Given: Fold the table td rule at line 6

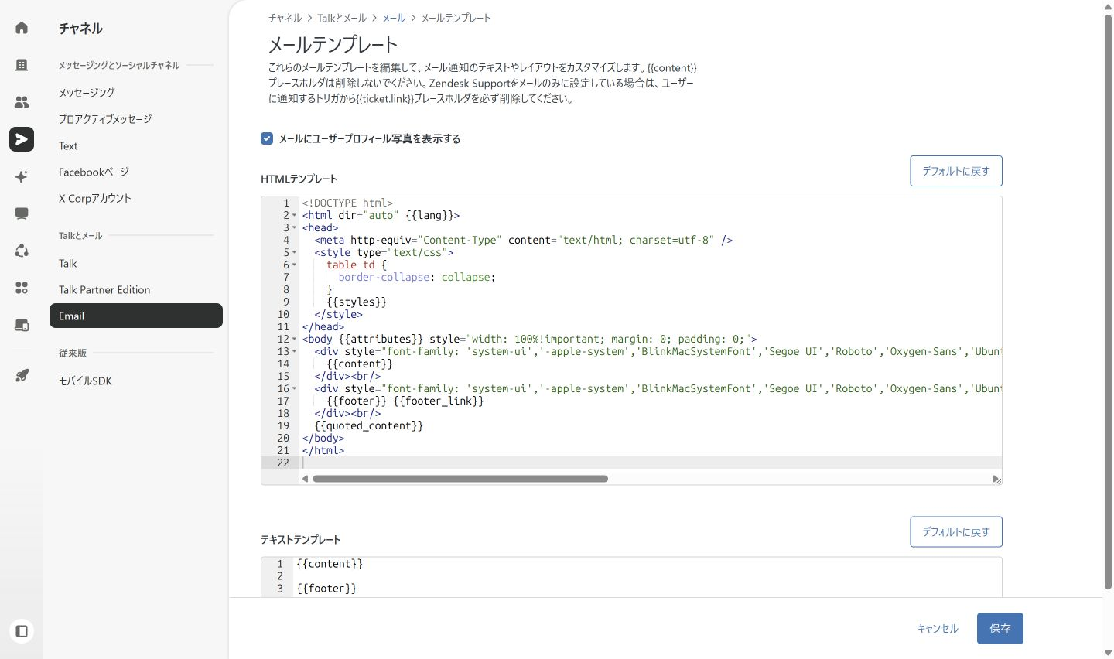Looking at the screenshot, I should coord(295,265).
